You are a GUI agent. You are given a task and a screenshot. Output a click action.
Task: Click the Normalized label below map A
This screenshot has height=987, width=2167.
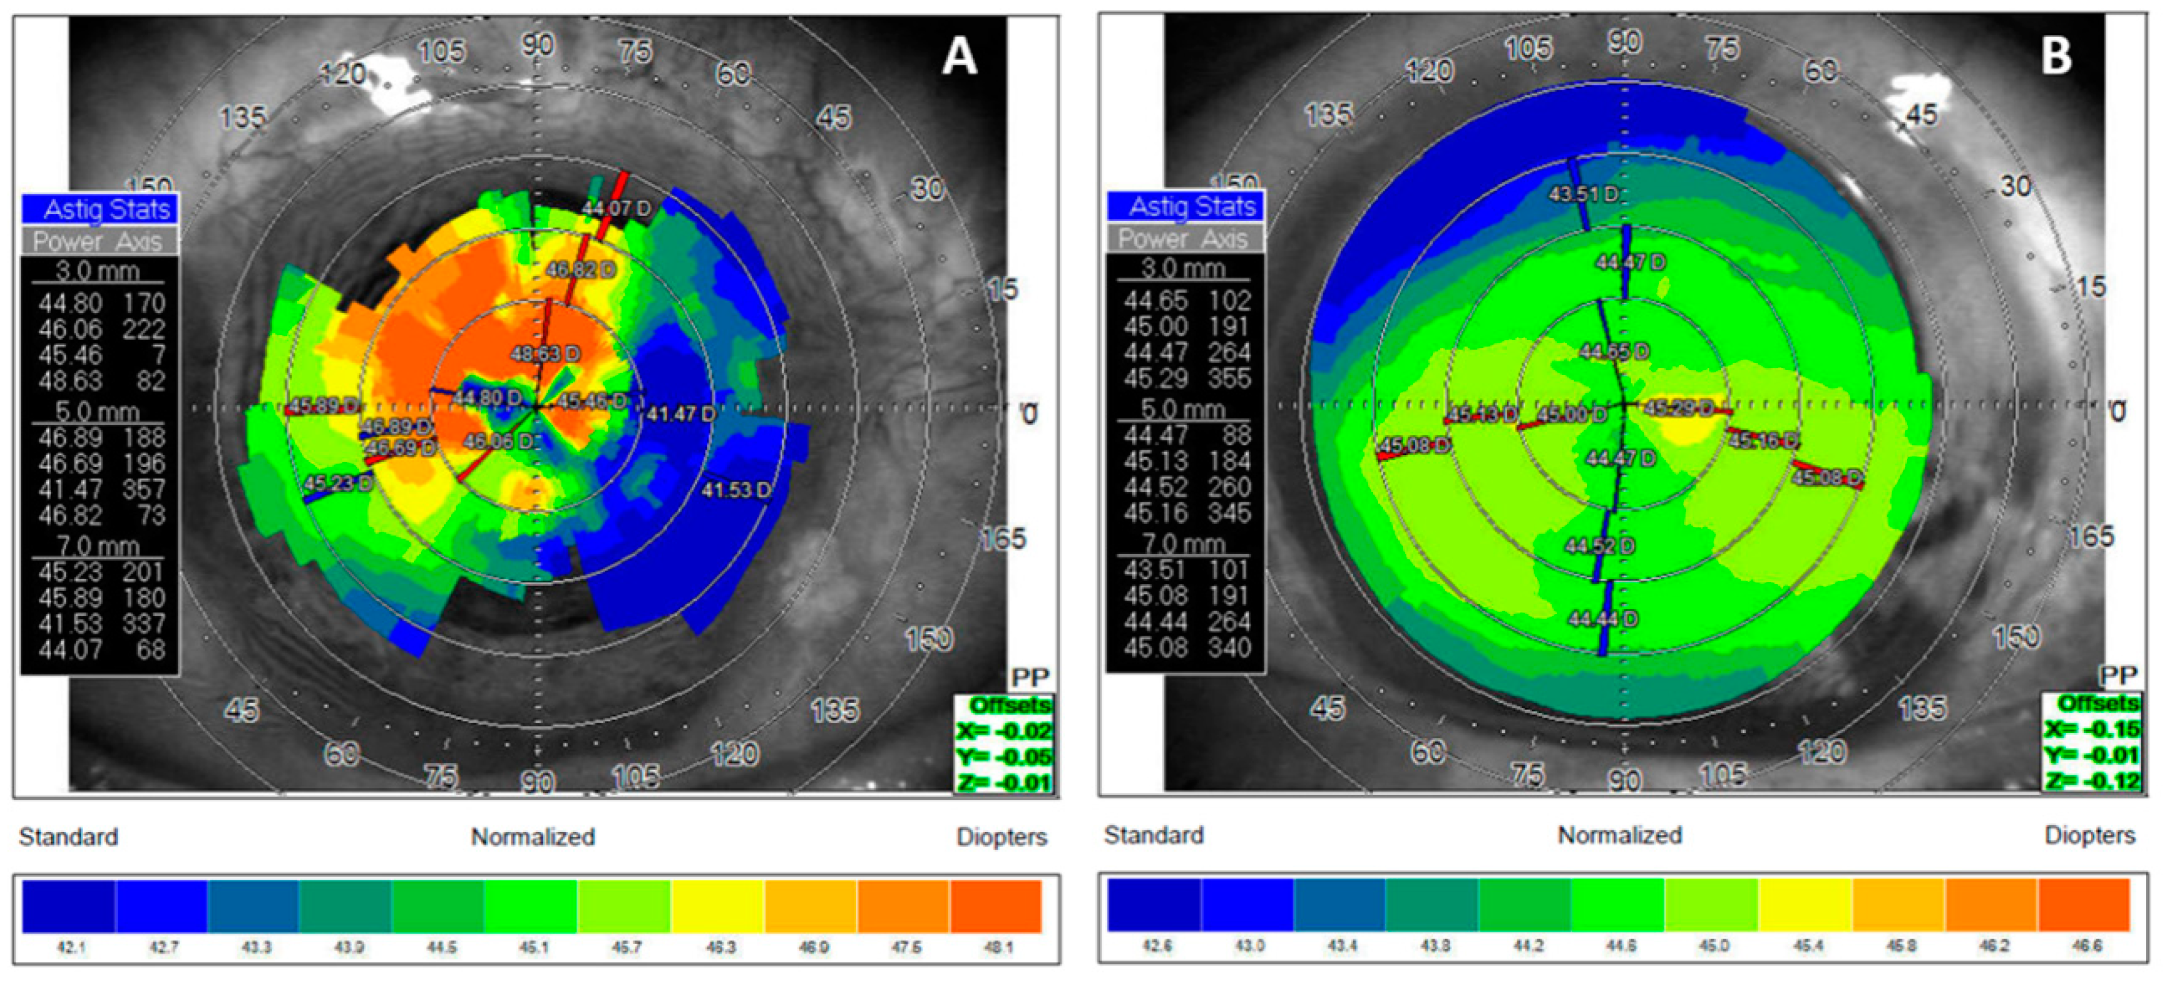[x=533, y=837]
